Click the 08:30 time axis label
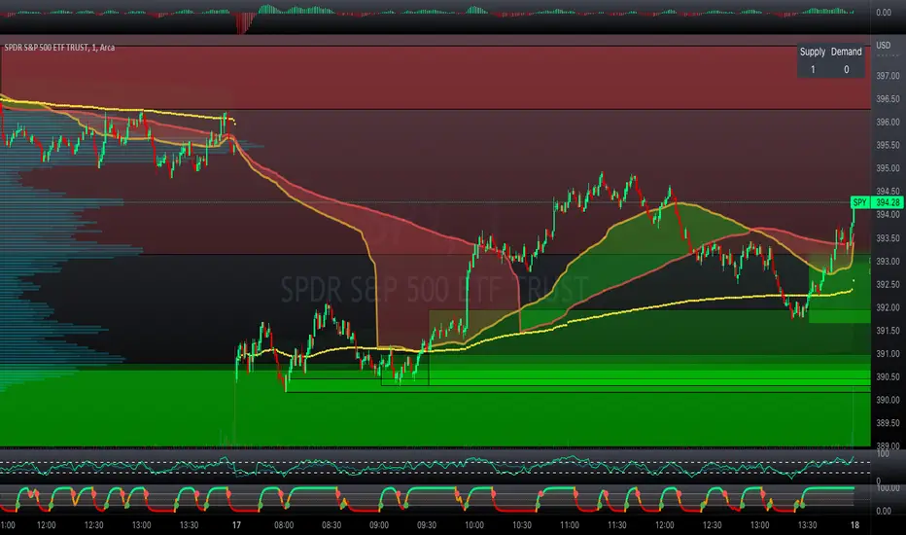 pyautogui.click(x=331, y=525)
